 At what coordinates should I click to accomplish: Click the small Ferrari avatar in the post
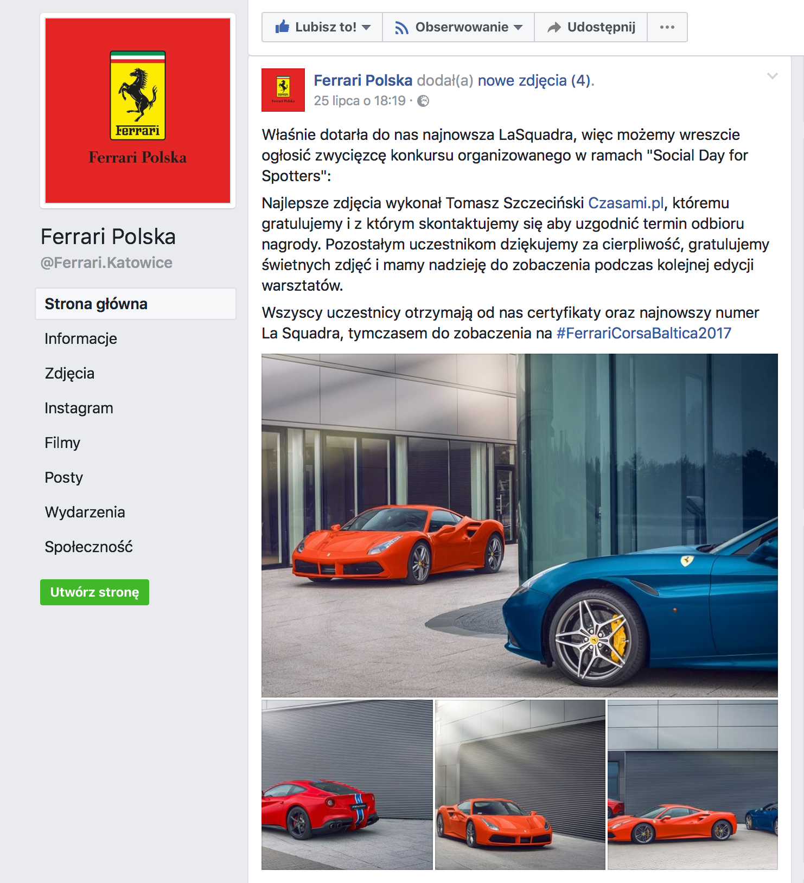pos(283,90)
